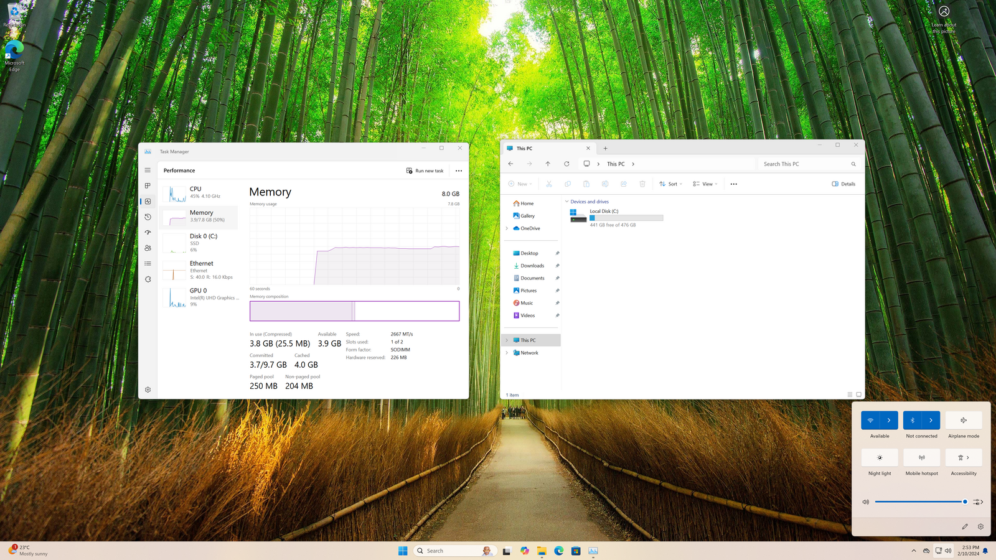Image resolution: width=996 pixels, height=560 pixels.
Task: Click Refresh icon in File Explorer
Action: click(566, 164)
